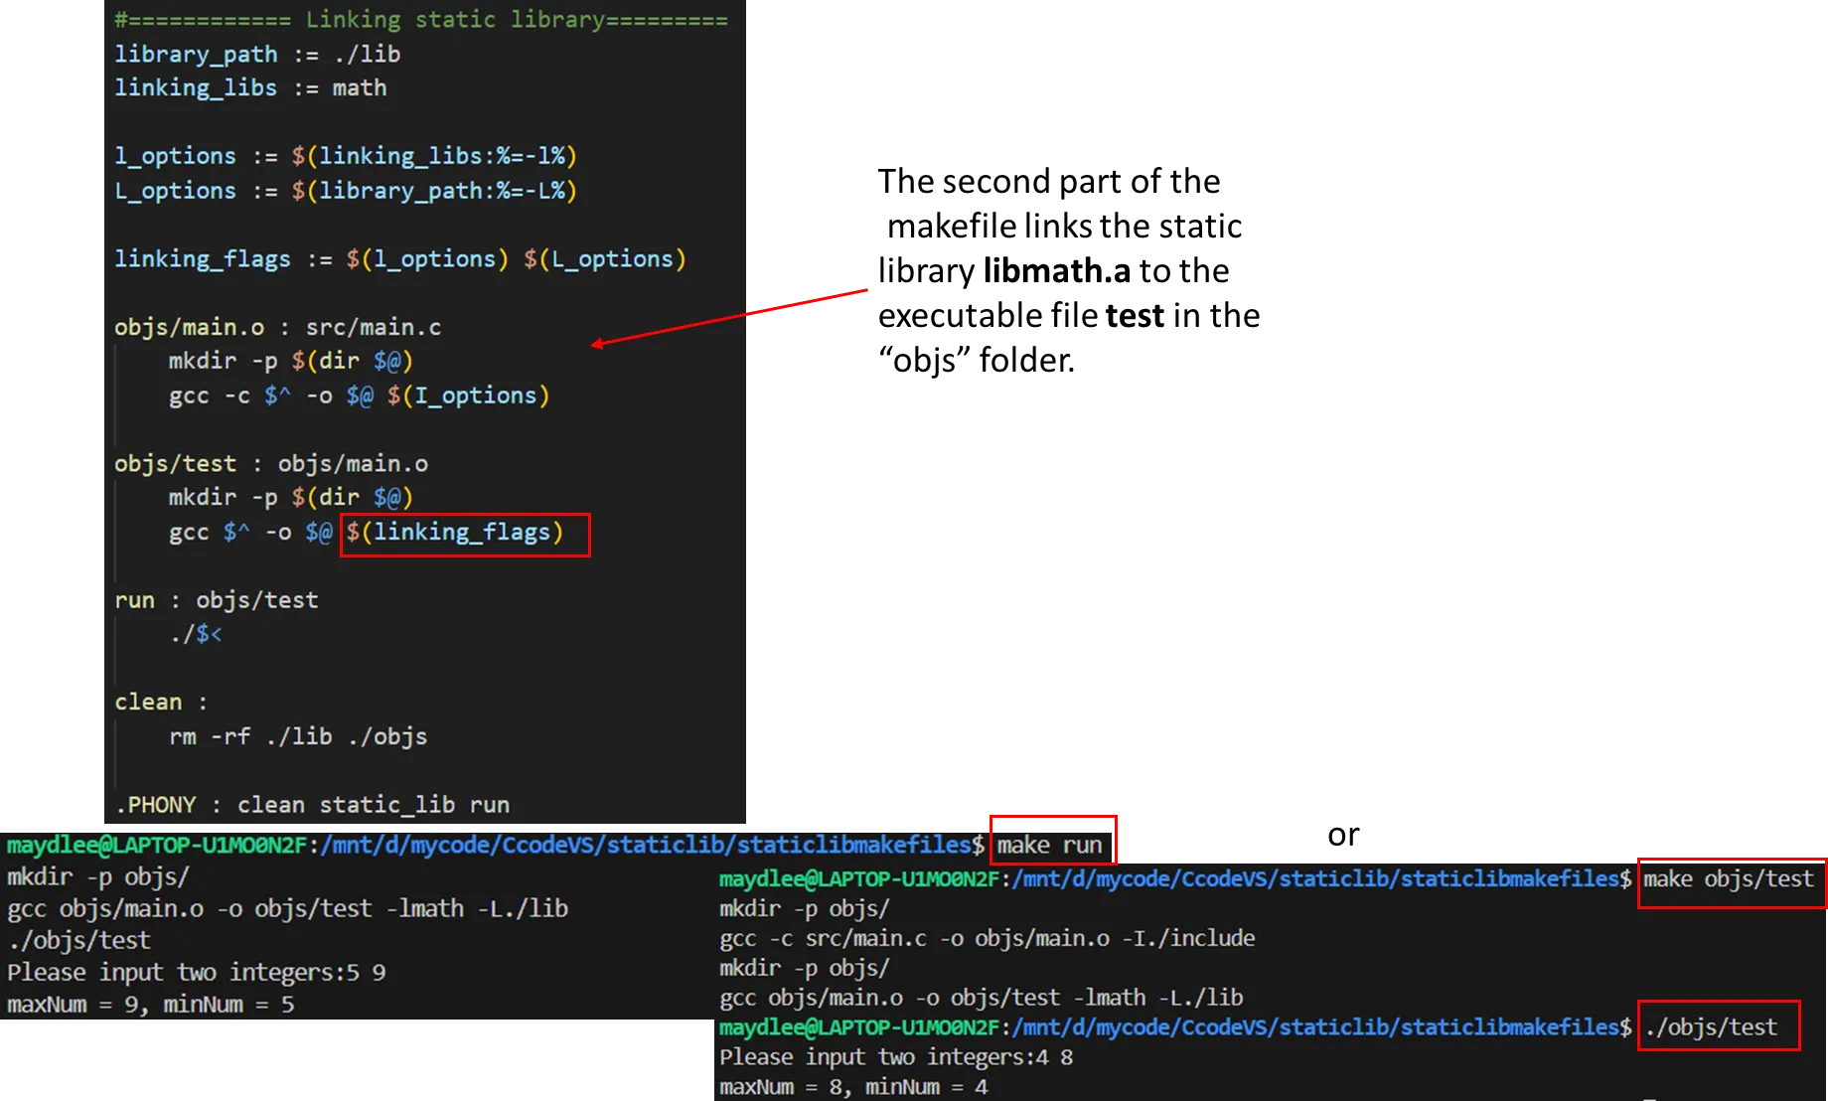Viewport: 1828px width, 1101px height.
Task: Click the 'gcc -c' compile command with $(I_options)
Action: click(x=358, y=395)
